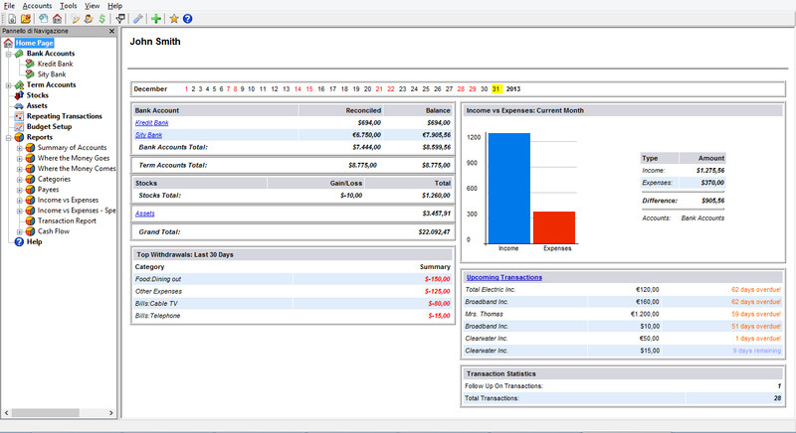Add new transaction with green plus icon
This screenshot has width=796, height=433.
point(156,19)
